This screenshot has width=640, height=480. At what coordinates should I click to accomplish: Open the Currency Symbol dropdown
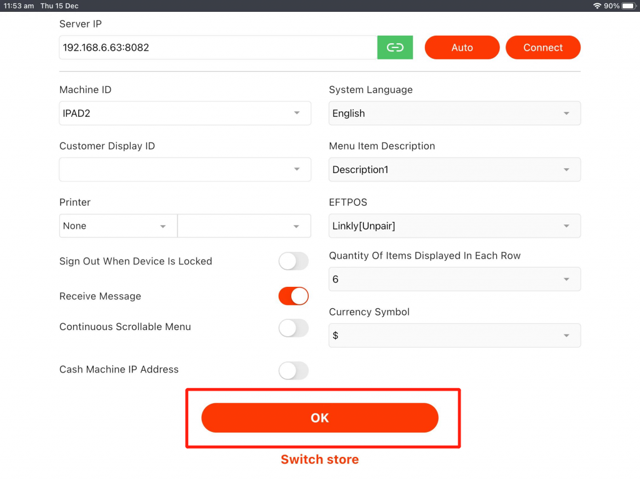click(454, 336)
